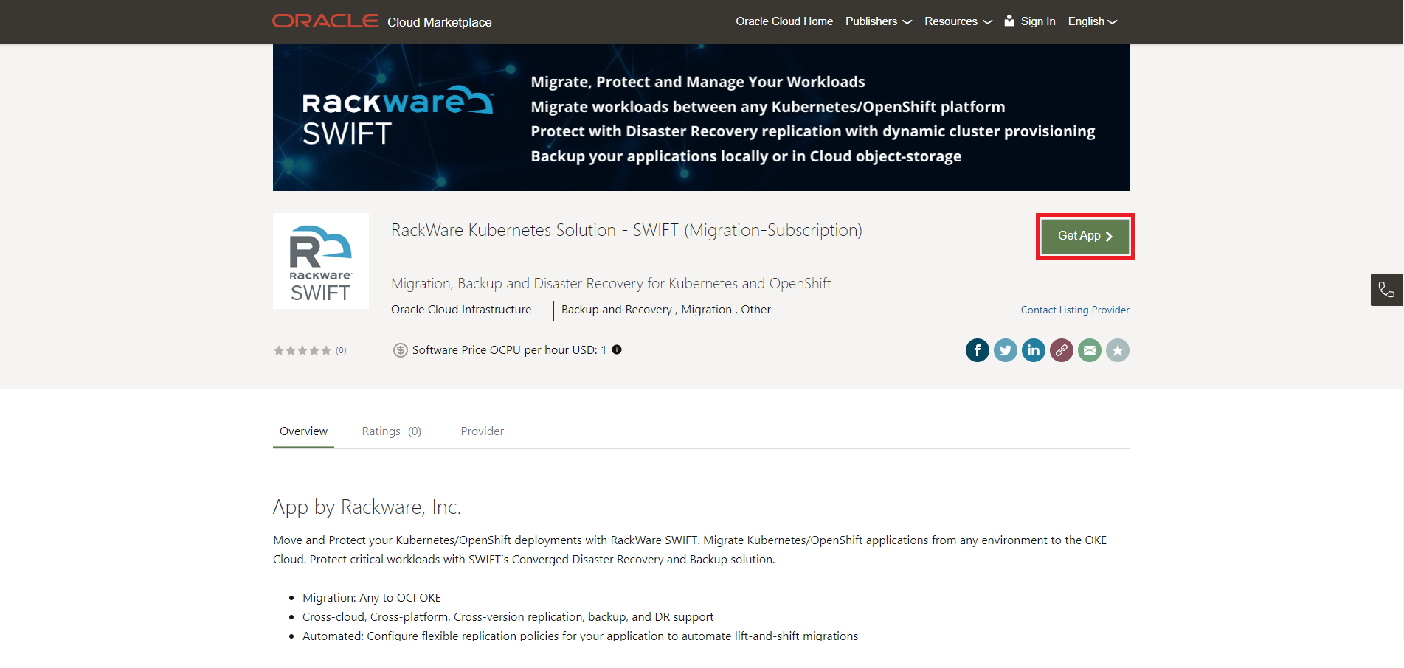Copy listing link via chain icon
Screen dimensions: 1404x668
tap(1062, 350)
